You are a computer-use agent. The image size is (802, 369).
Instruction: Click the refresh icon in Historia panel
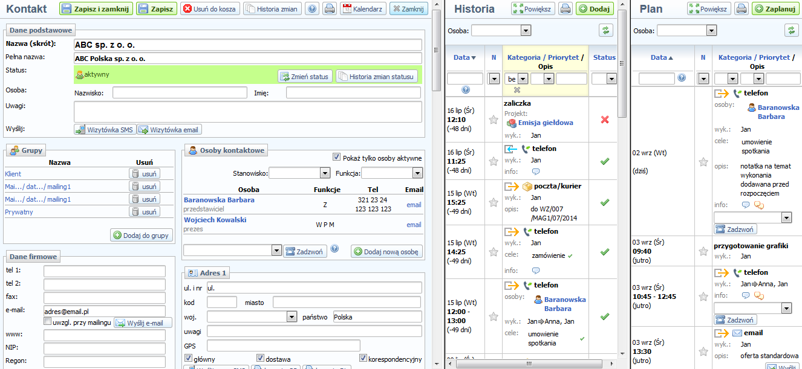605,31
